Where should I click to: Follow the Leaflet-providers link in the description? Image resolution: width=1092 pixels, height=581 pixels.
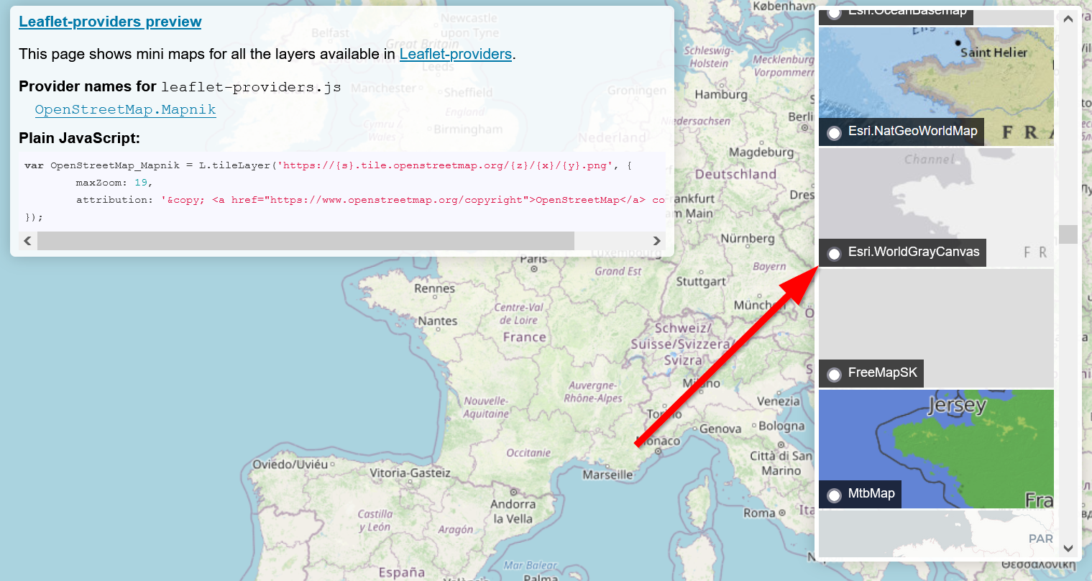[x=455, y=54]
